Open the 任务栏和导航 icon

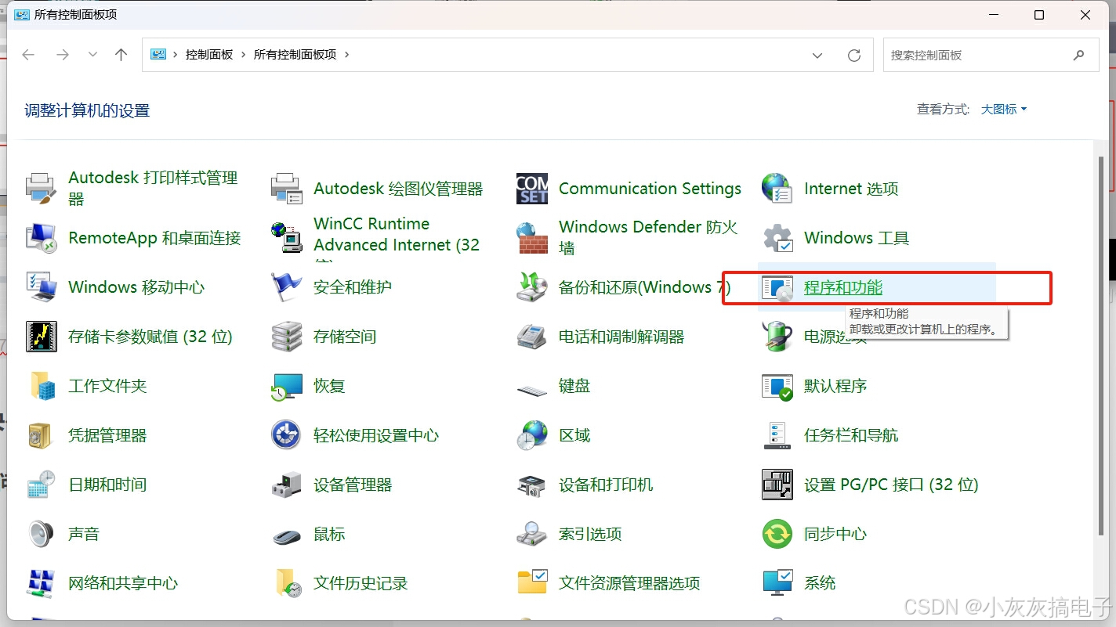coord(777,435)
